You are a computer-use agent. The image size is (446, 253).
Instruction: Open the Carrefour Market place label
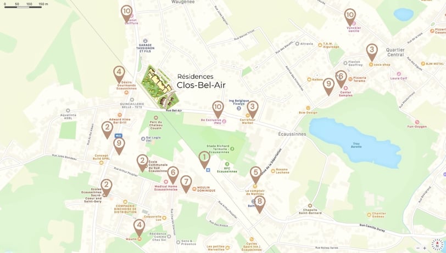coord(247,120)
